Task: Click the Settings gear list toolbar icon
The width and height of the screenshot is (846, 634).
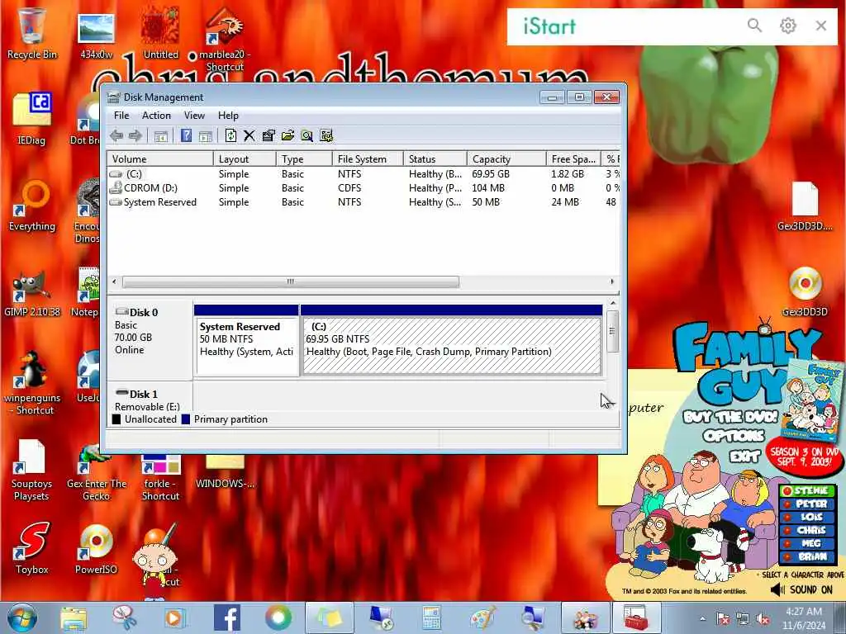Action: click(326, 136)
